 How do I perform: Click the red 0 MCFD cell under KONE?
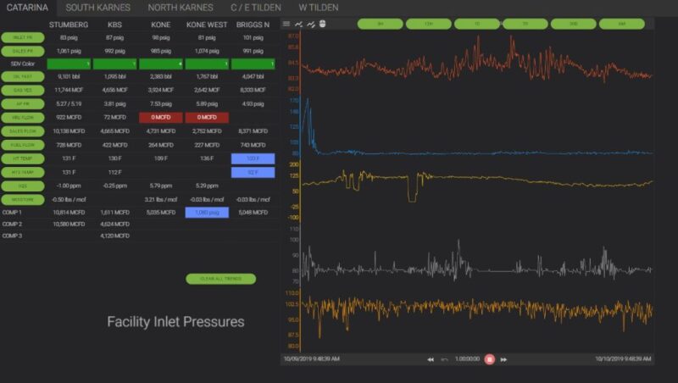click(160, 118)
